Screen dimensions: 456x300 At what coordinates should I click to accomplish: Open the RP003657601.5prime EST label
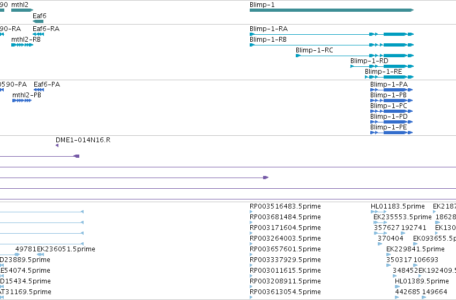(x=285, y=249)
